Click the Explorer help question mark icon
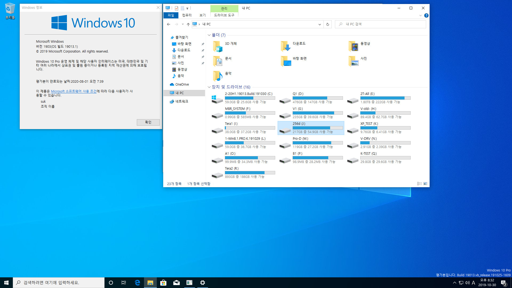Image resolution: width=512 pixels, height=288 pixels. click(x=426, y=15)
